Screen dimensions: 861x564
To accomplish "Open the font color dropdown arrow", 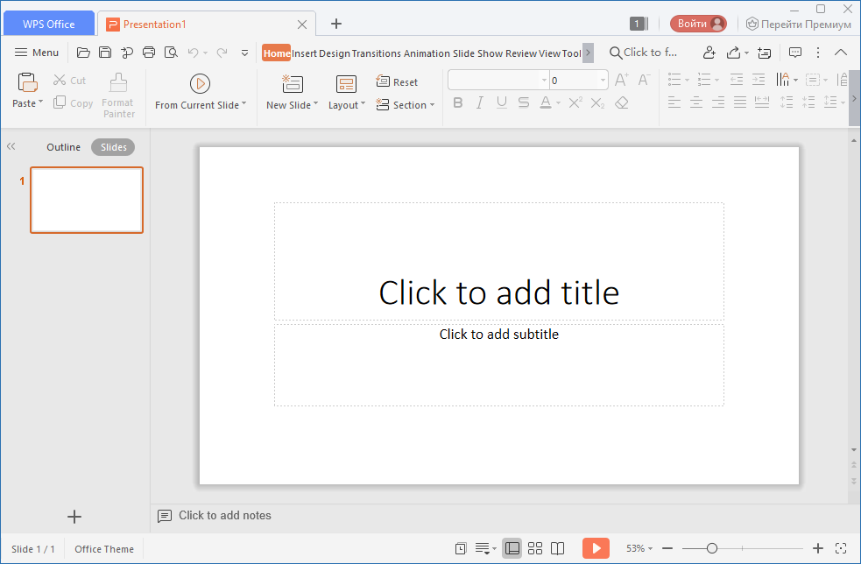I will pos(559,102).
